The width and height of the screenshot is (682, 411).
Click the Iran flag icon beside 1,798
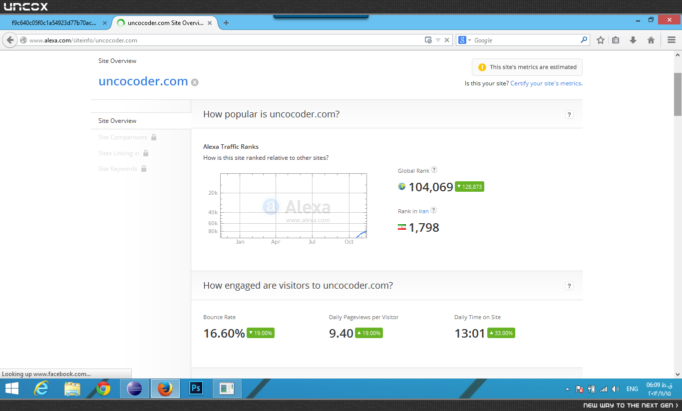(x=402, y=227)
